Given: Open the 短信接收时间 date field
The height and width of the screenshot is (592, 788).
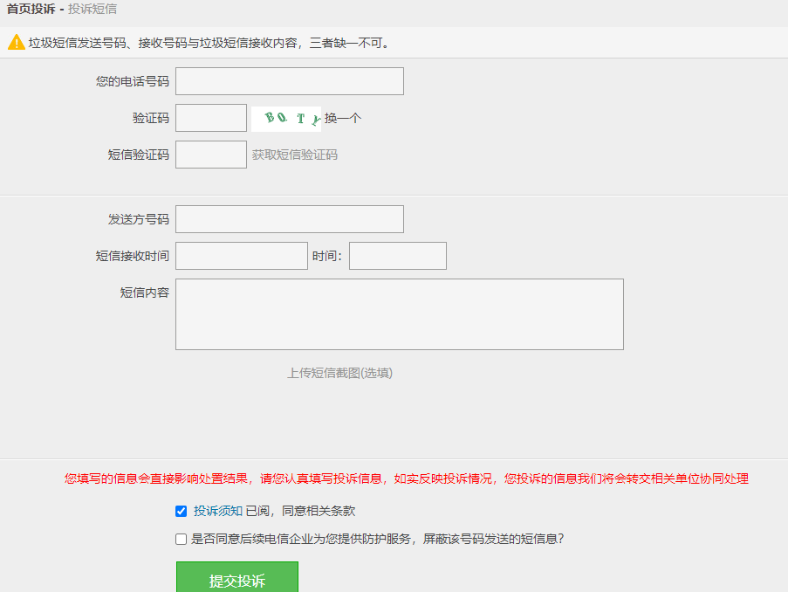Looking at the screenshot, I should [241, 255].
